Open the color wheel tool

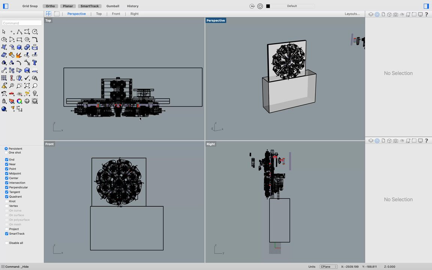click(19, 101)
